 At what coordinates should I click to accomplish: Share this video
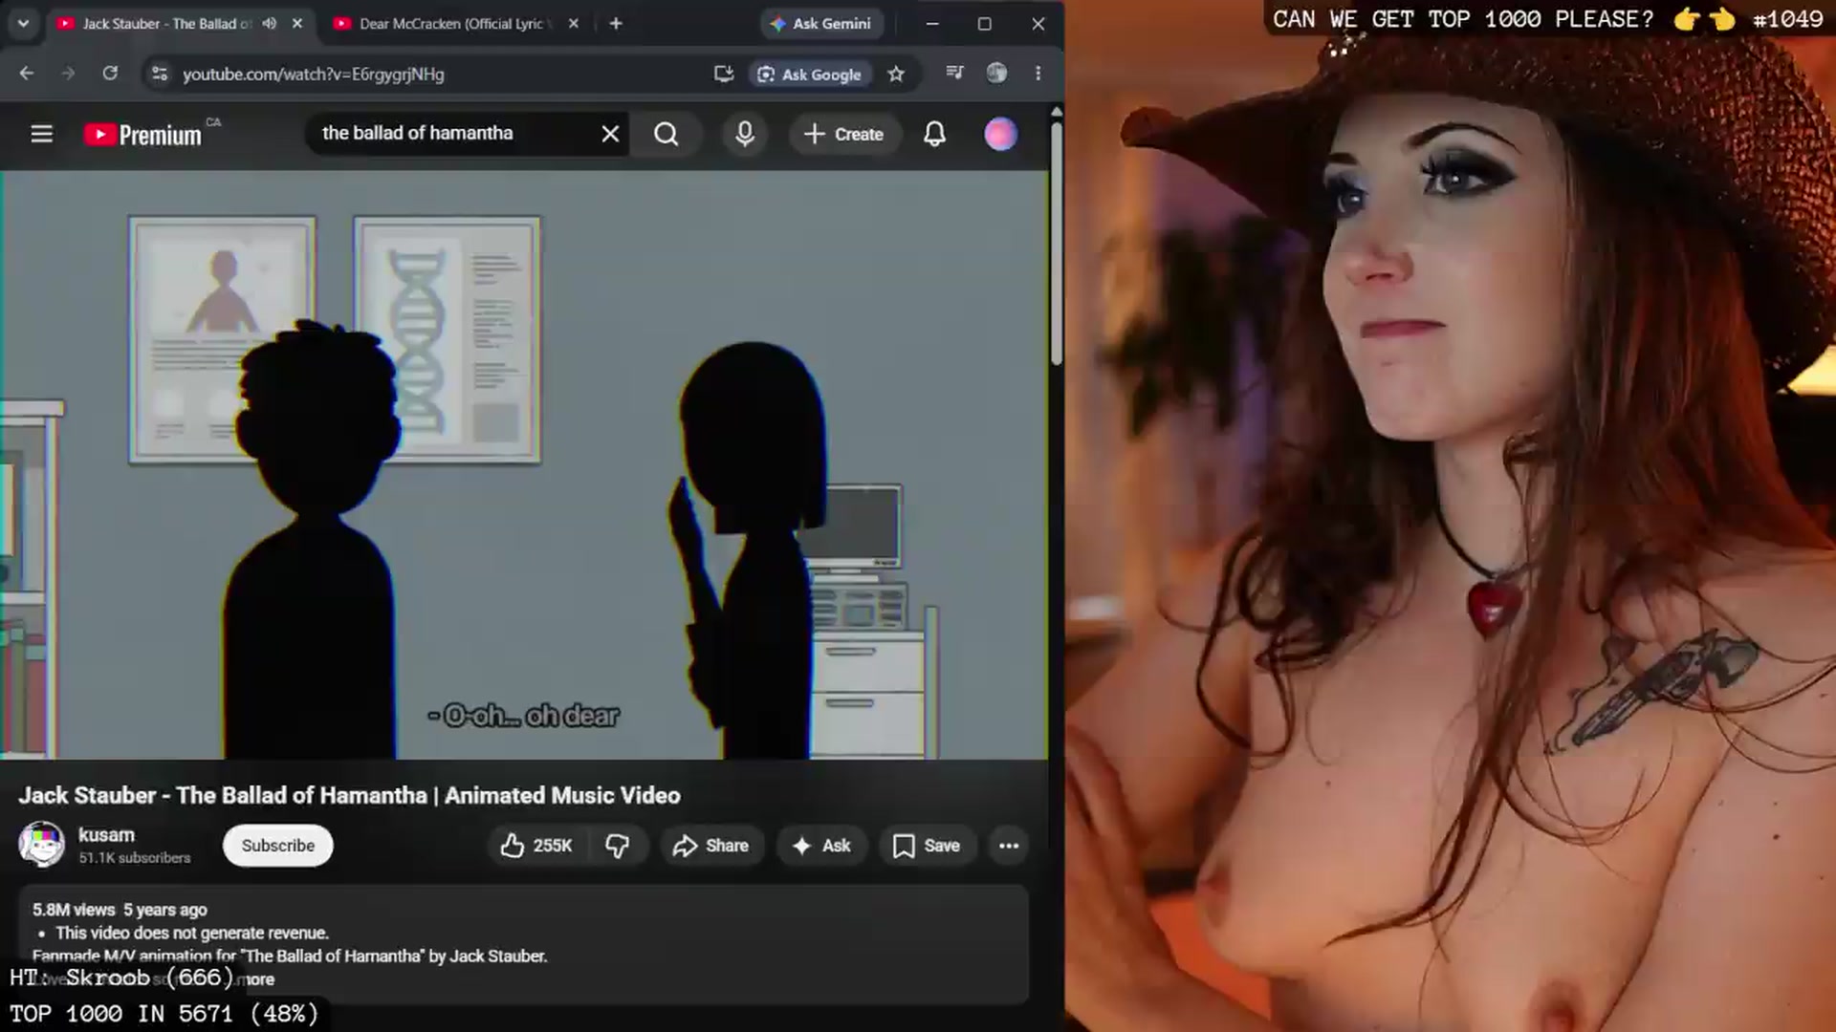(x=710, y=846)
